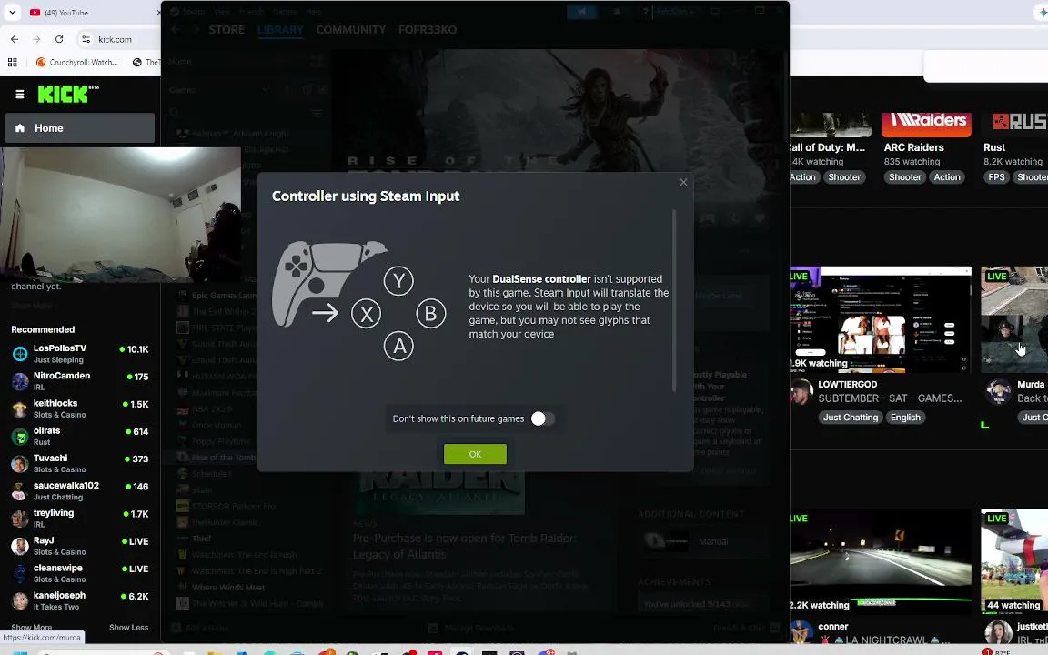
Task: Collapse recommended list with Show Less
Action: point(128,627)
